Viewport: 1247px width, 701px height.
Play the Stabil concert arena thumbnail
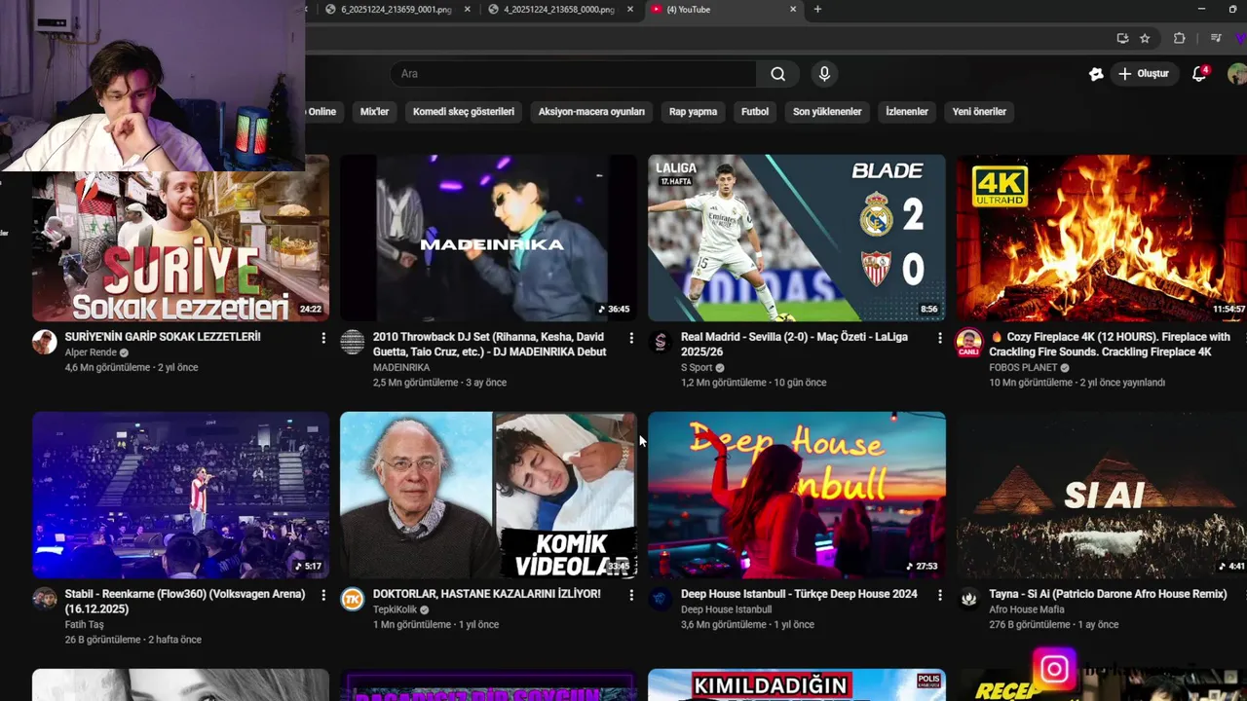[180, 495]
